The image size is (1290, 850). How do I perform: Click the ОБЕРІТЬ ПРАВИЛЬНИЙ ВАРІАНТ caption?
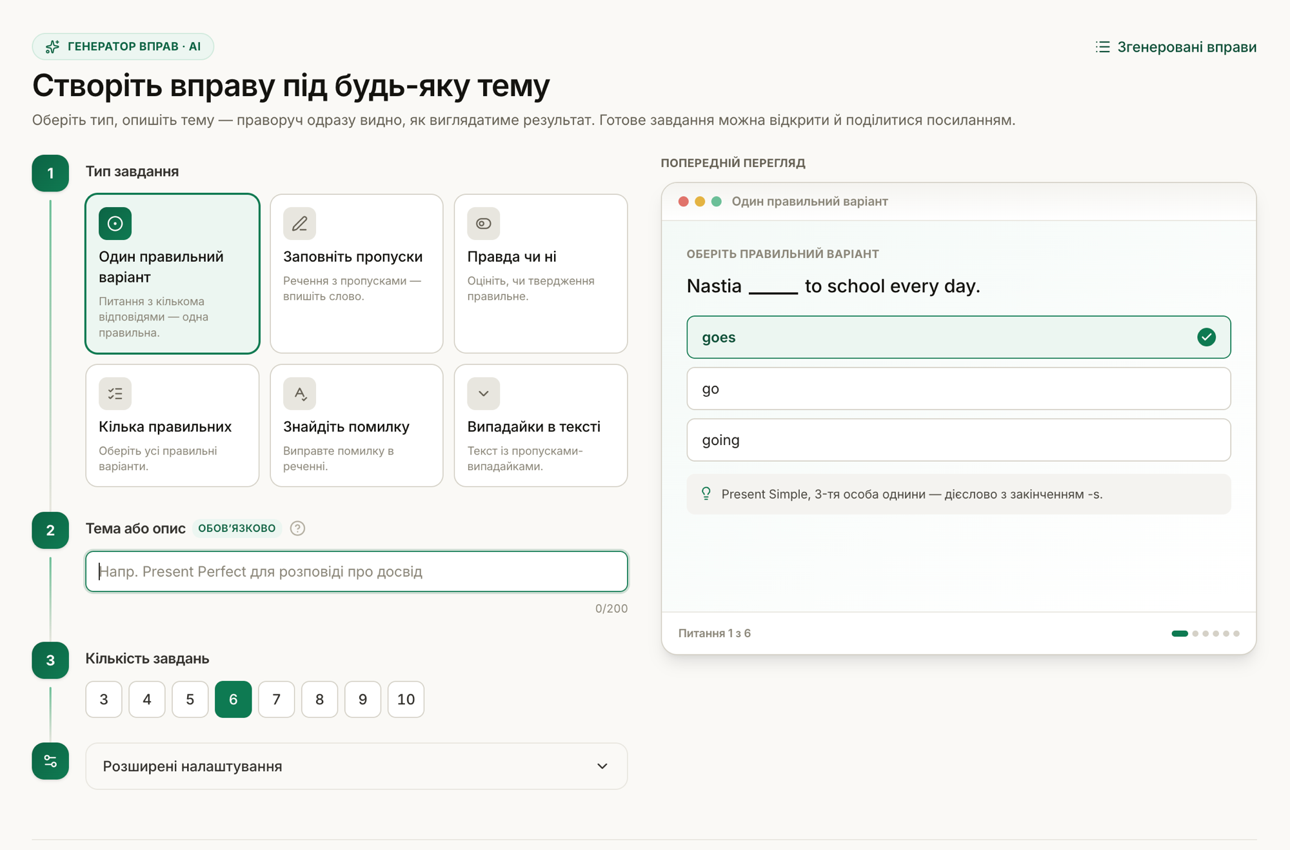(x=782, y=254)
